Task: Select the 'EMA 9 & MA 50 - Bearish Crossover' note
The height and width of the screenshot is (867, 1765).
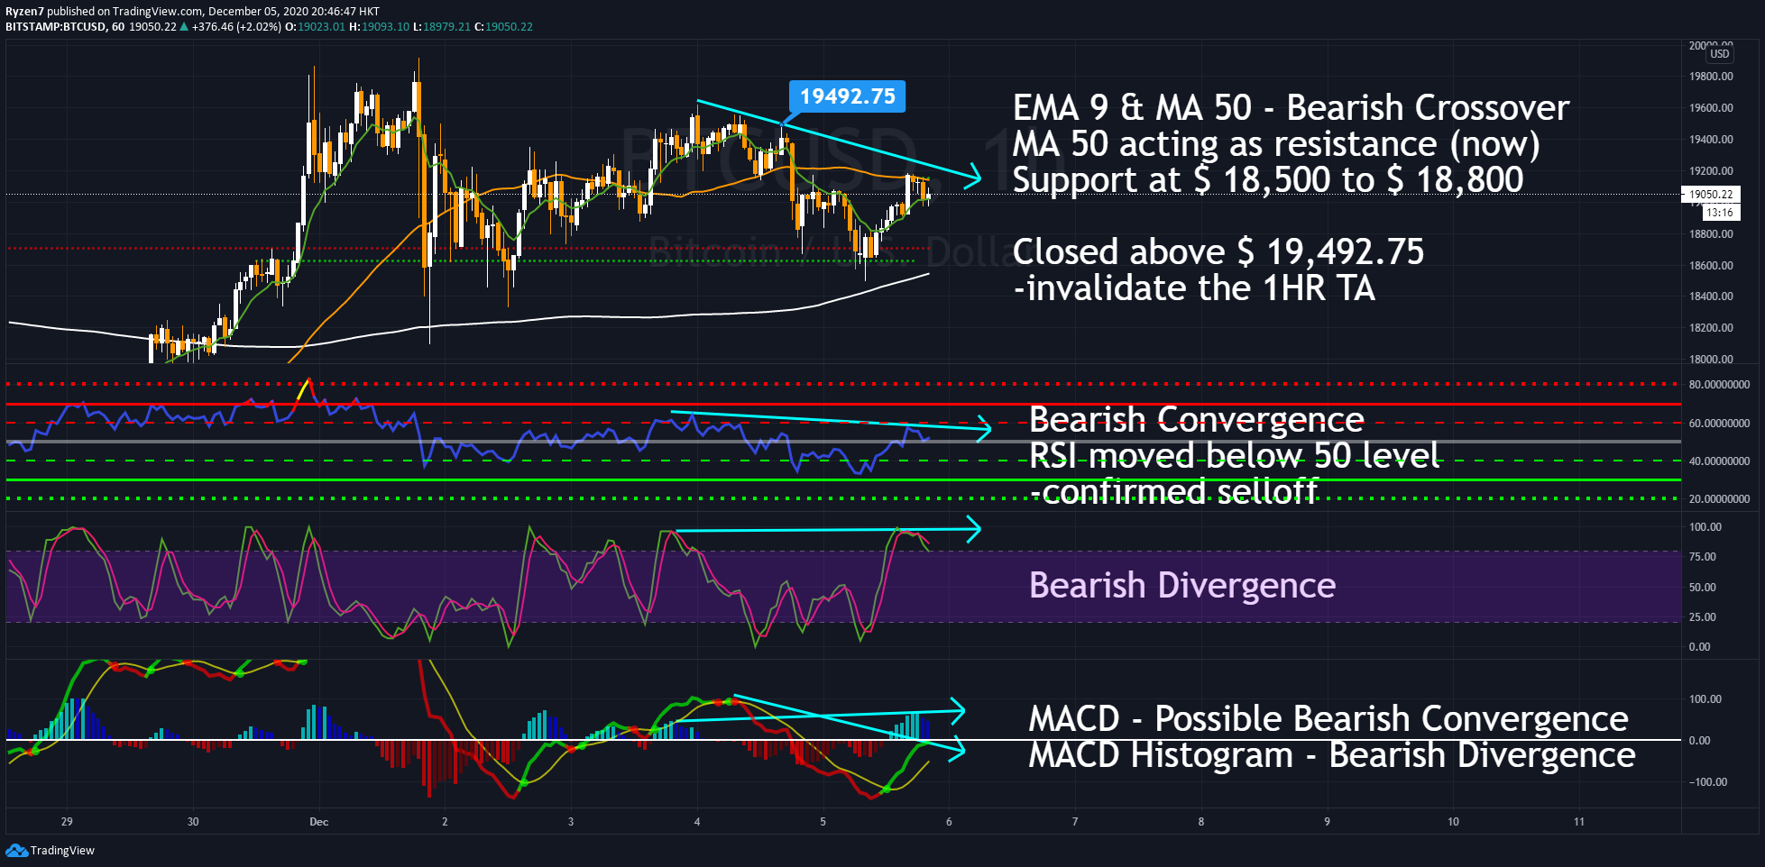Action: 1291,108
